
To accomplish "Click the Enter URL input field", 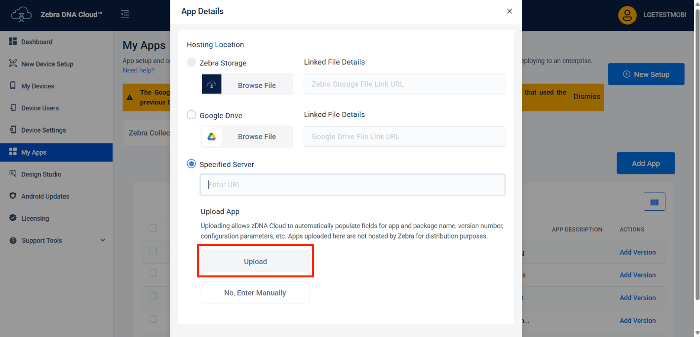I will point(352,185).
